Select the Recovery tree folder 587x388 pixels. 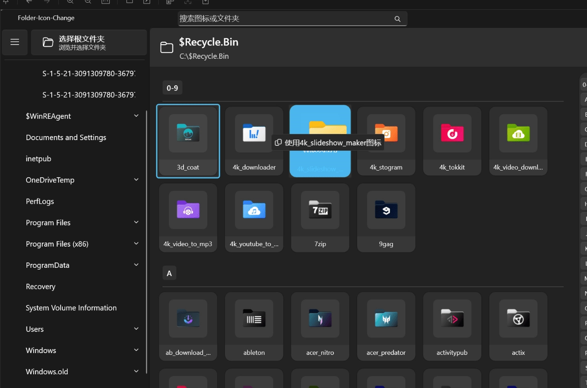coord(41,287)
